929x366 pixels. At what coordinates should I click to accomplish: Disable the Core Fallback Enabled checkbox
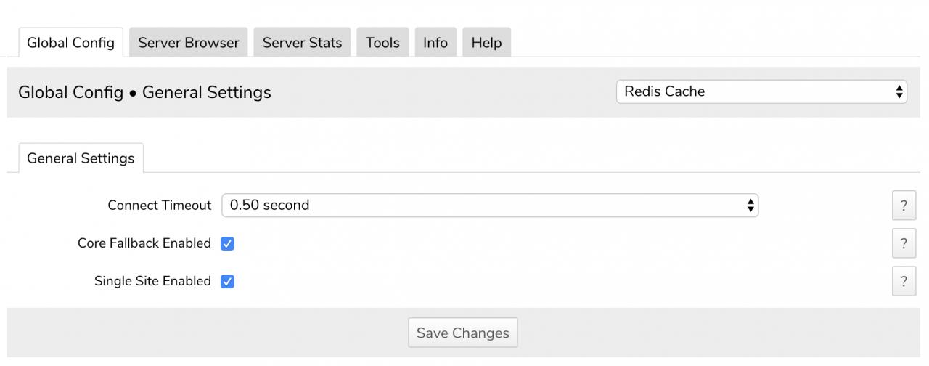[x=227, y=243]
